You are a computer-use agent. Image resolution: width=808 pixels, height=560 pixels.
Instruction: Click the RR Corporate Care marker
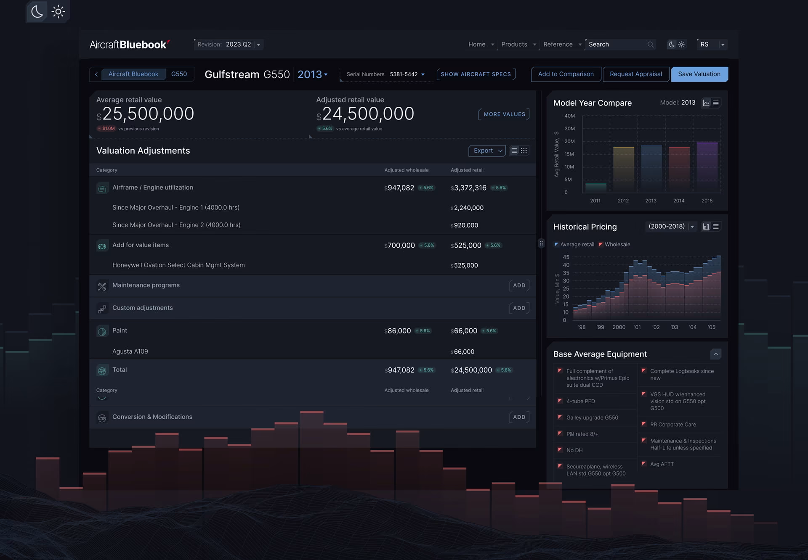point(643,424)
